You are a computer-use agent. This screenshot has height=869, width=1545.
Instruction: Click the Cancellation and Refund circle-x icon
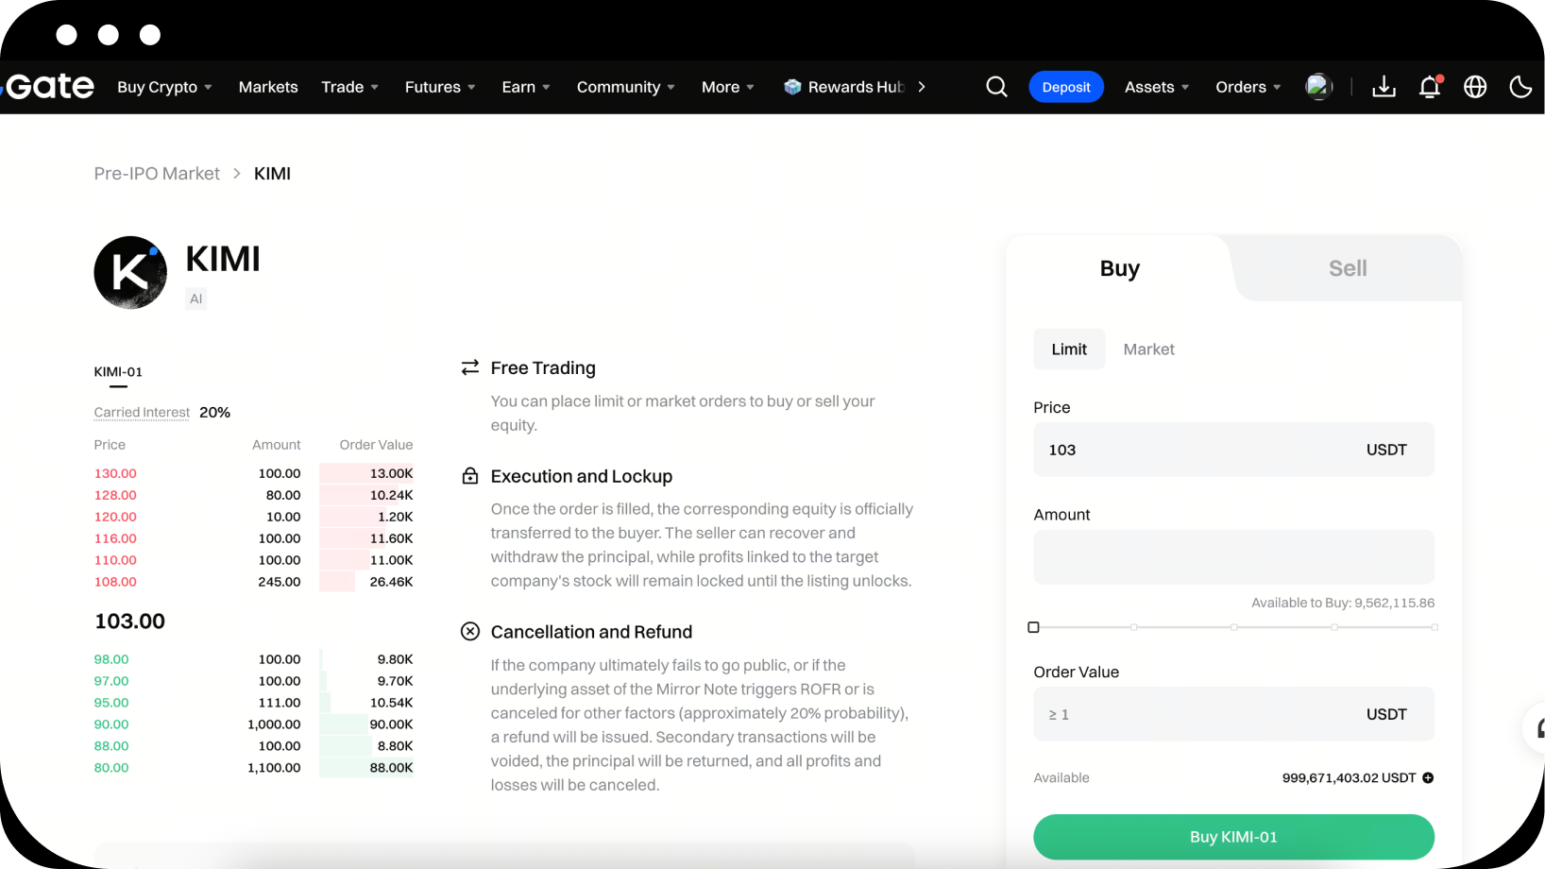tap(470, 631)
